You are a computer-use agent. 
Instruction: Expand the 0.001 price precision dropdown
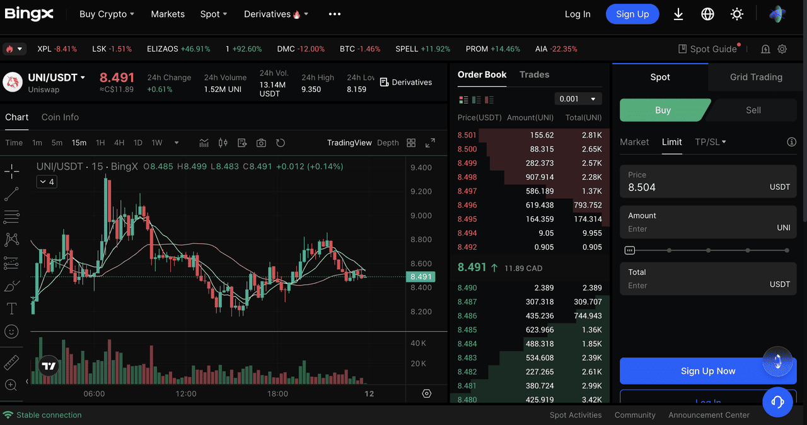pyautogui.click(x=578, y=99)
